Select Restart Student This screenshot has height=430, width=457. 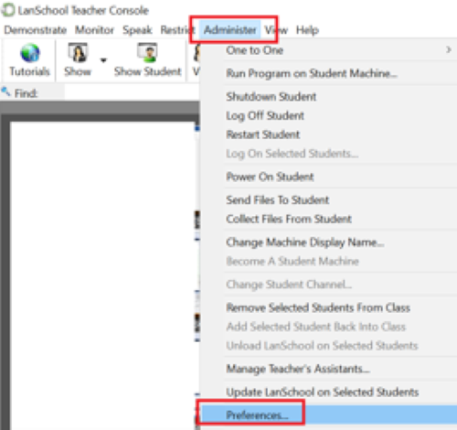click(263, 134)
